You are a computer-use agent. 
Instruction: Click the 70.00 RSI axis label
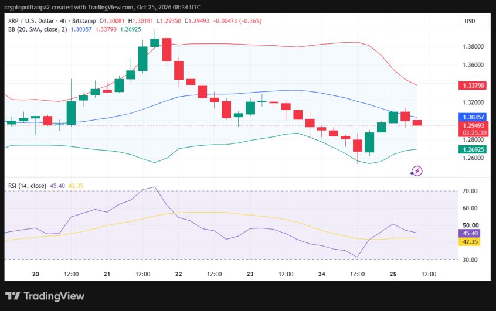[x=470, y=191]
